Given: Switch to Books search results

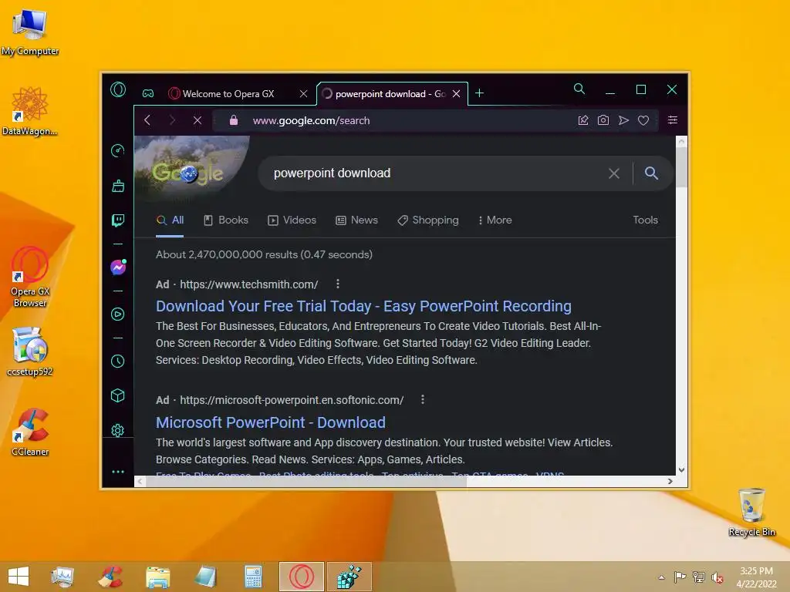Looking at the screenshot, I should tap(226, 220).
